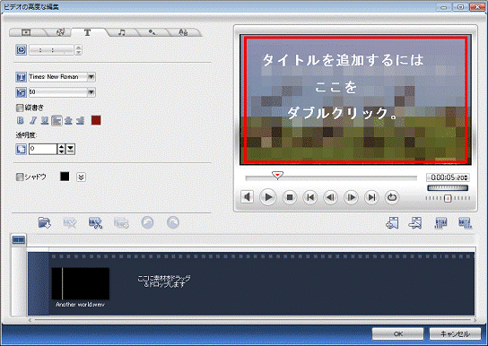Click the transparency icon

tap(22, 149)
